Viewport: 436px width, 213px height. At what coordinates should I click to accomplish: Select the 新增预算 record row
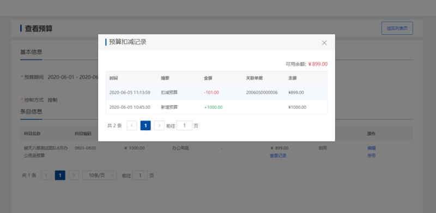pos(216,107)
